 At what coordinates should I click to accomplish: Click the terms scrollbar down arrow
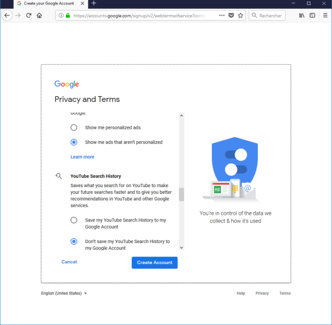(181, 247)
